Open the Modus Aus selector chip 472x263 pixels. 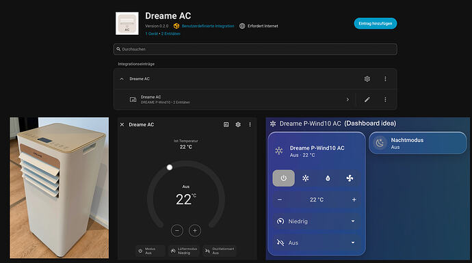coord(150,251)
